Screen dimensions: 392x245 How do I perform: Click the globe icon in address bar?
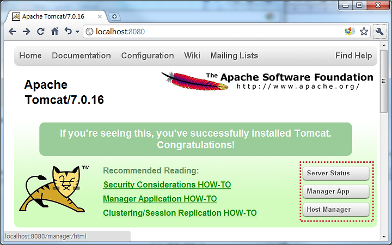click(89, 32)
